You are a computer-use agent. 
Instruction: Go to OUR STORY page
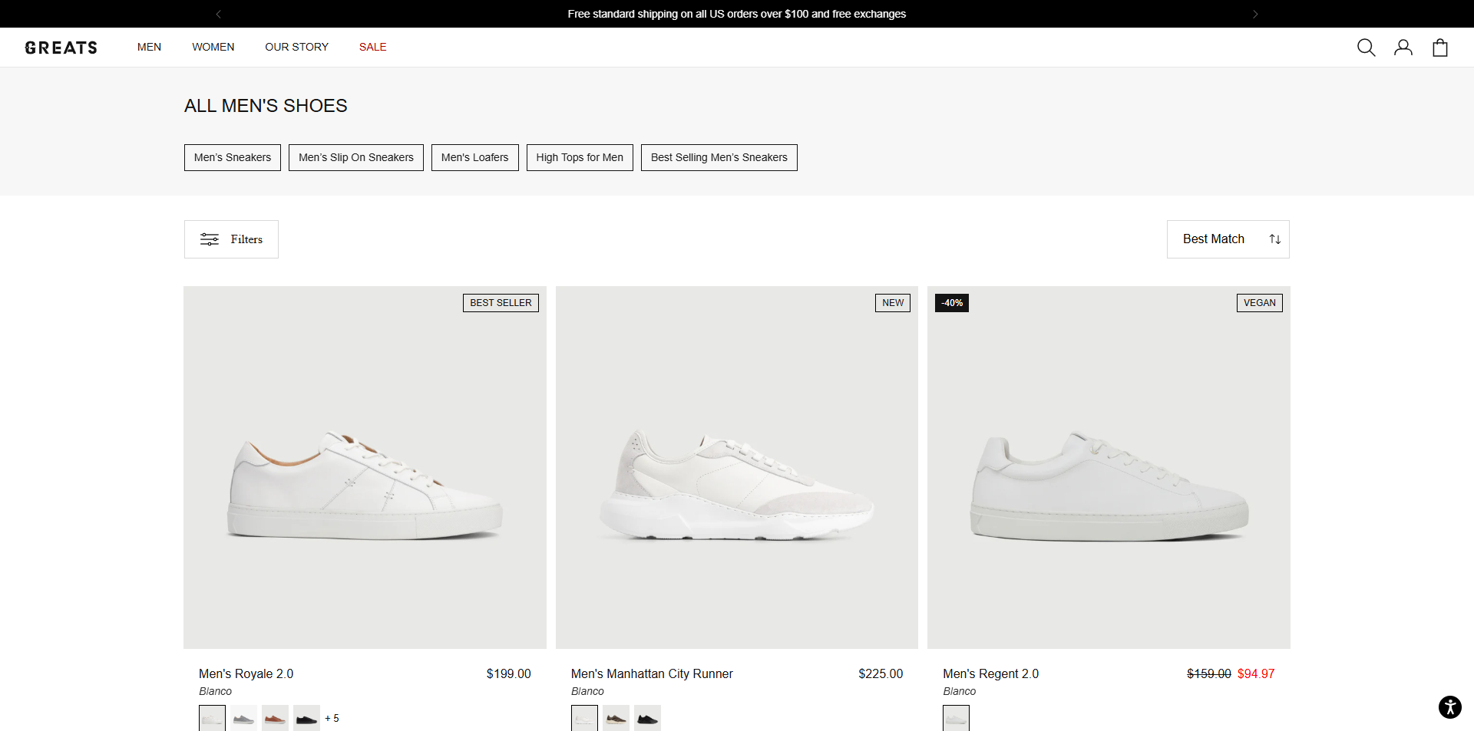[x=297, y=47]
